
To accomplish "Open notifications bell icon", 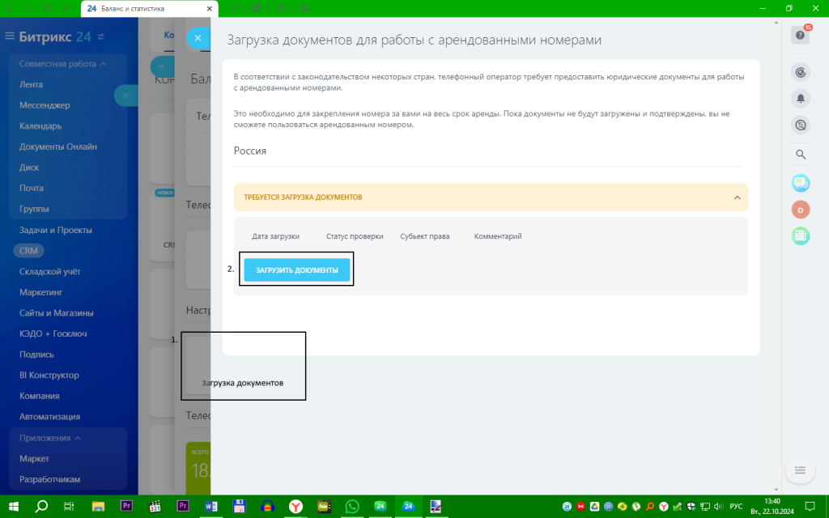I will [x=801, y=98].
